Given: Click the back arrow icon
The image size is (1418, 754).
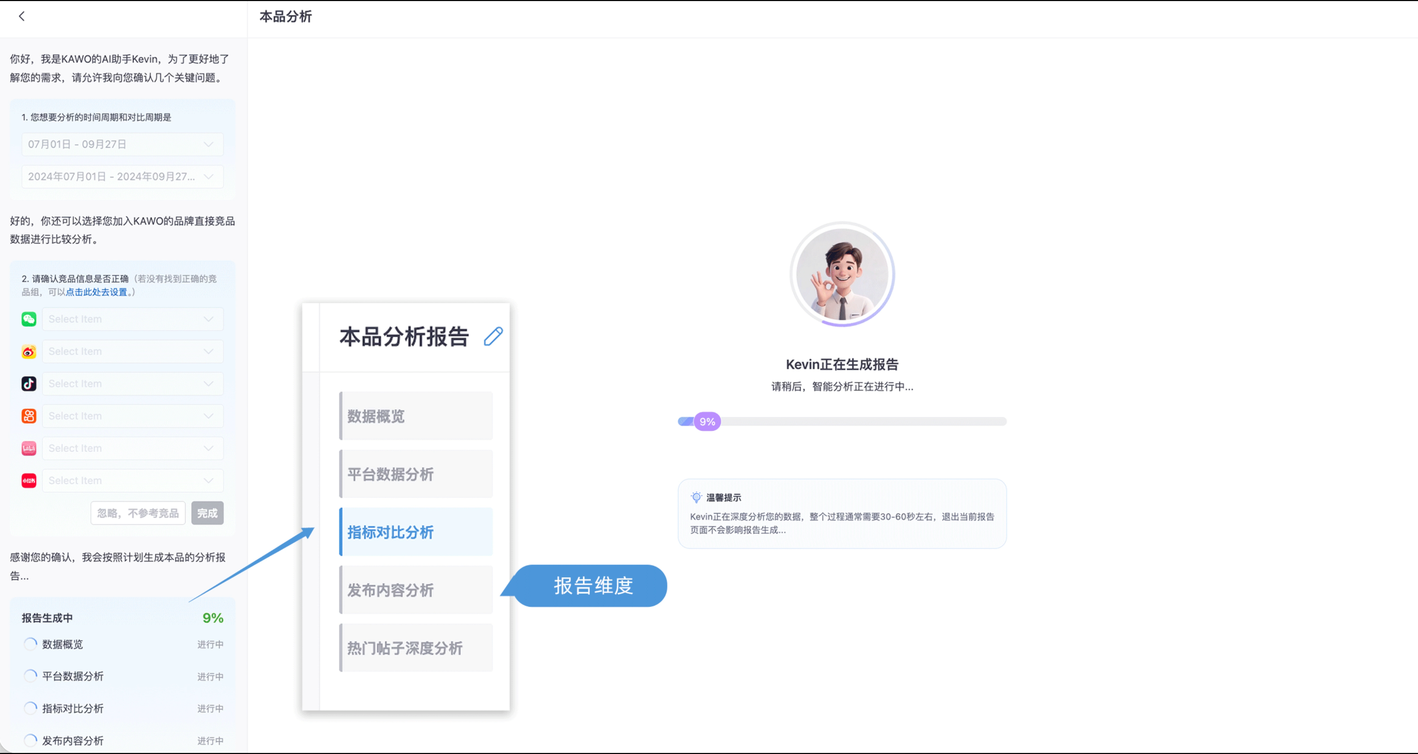Looking at the screenshot, I should pyautogui.click(x=21, y=16).
